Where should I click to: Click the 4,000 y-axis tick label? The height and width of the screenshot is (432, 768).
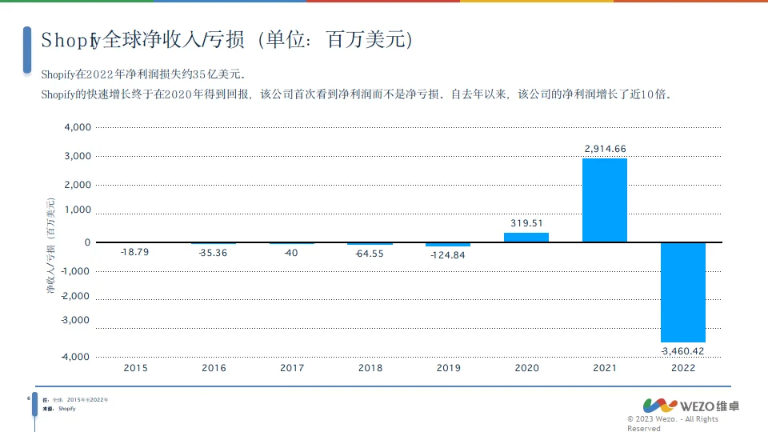point(78,127)
